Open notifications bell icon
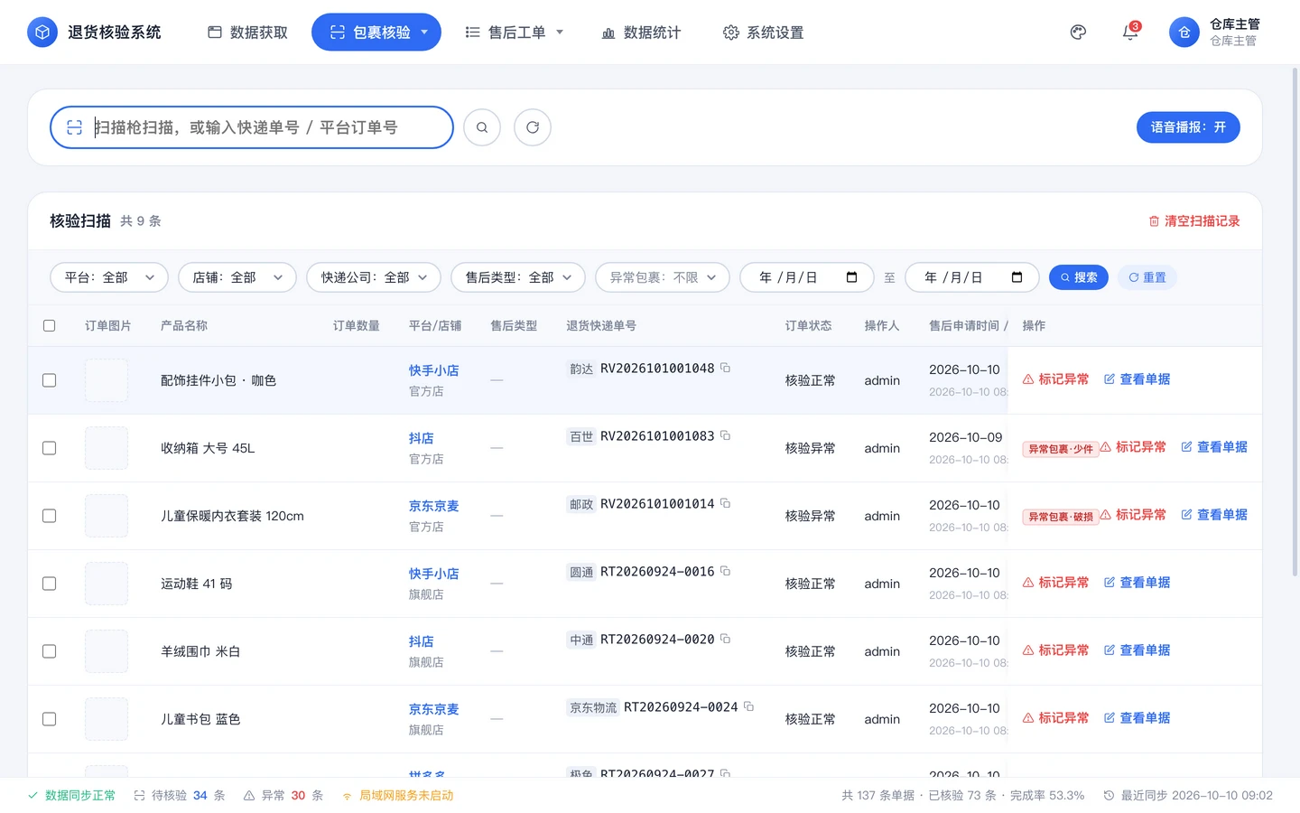Screen dimensions: 1300x813 tap(1130, 33)
